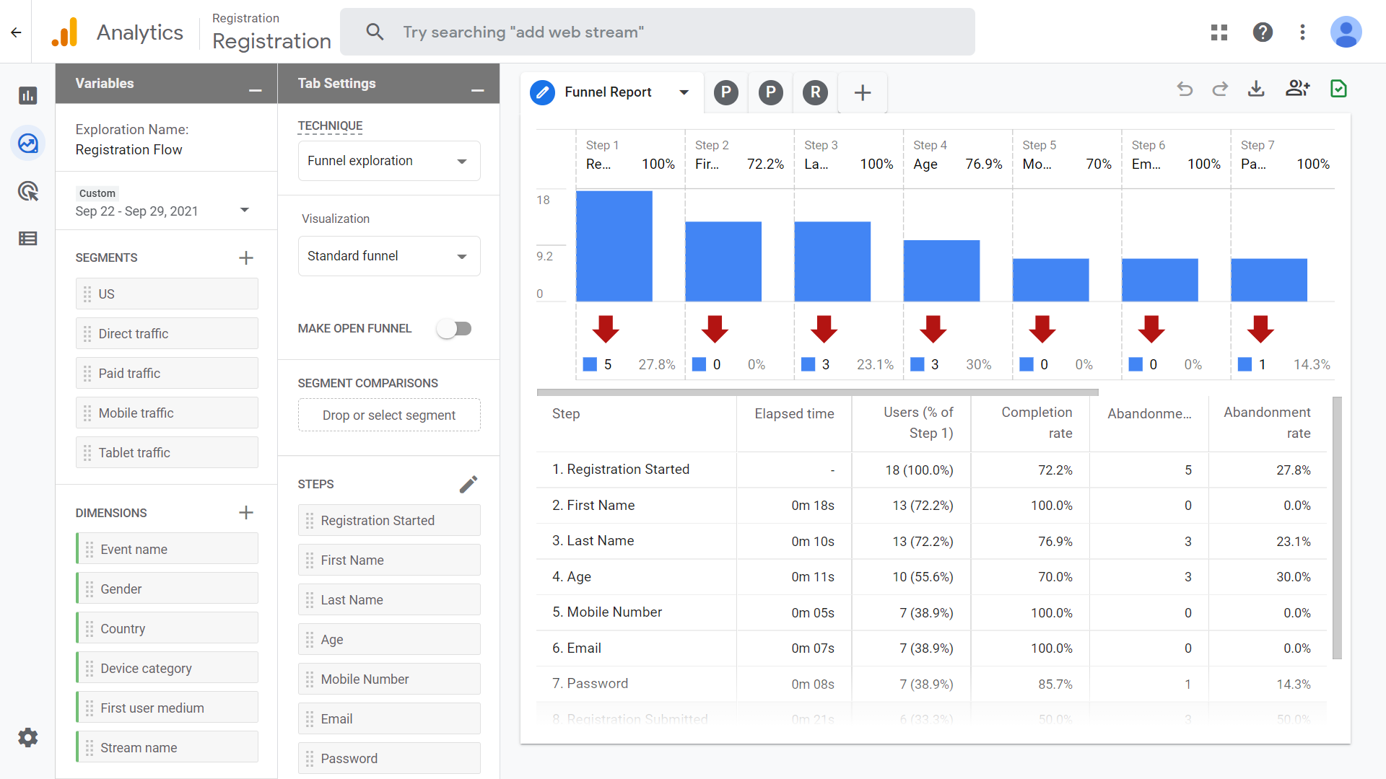This screenshot has height=779, width=1386.
Task: Edit funnel steps with pencil icon
Action: (x=468, y=484)
